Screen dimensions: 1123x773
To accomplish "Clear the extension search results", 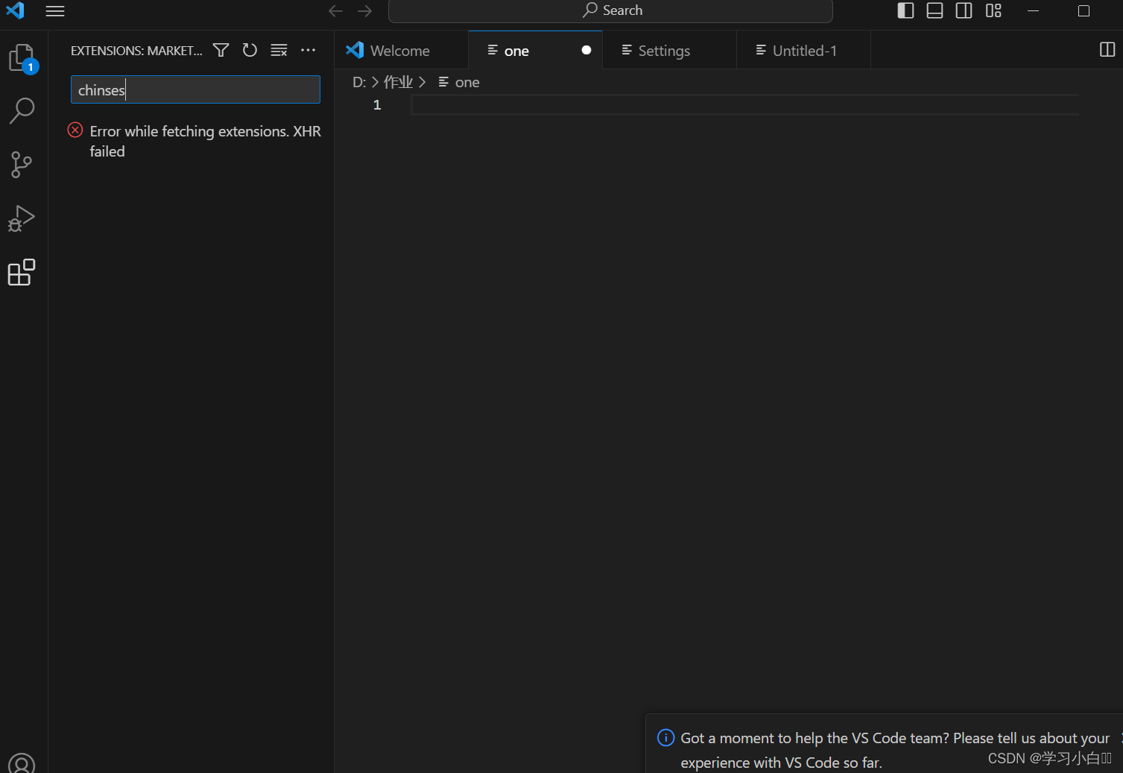I will pyautogui.click(x=279, y=50).
